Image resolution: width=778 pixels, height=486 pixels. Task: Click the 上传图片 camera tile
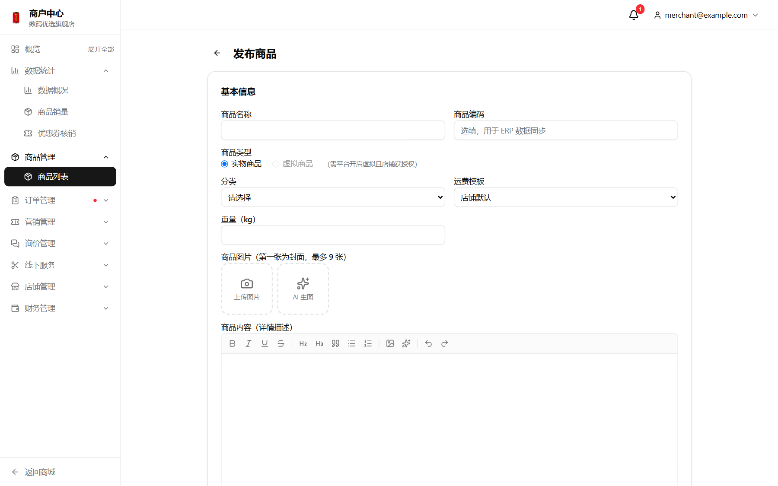(x=247, y=289)
